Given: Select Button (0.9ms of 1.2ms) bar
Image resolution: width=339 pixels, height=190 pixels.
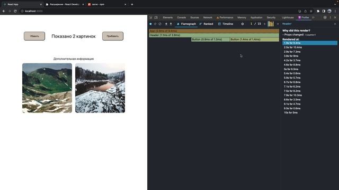Looking at the screenshot, I should pyautogui.click(x=210, y=40).
